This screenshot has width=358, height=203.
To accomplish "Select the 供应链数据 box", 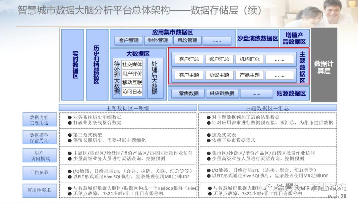I will coord(222,94).
